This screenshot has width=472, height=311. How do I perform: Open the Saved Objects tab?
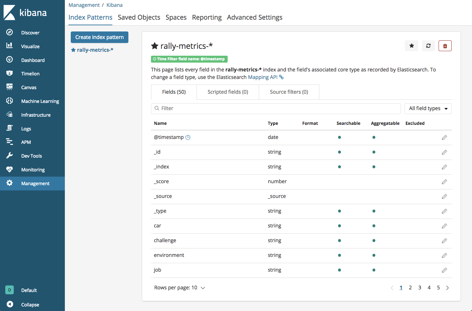point(139,17)
